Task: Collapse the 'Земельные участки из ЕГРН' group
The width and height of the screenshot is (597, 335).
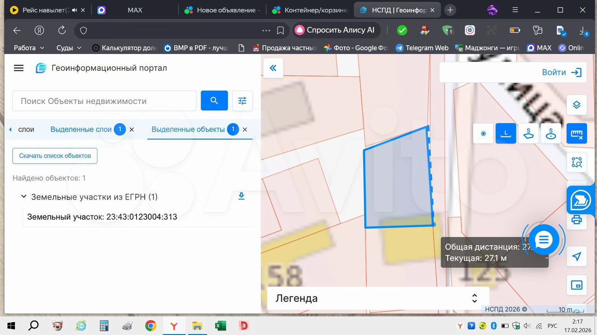Action: [x=24, y=197]
